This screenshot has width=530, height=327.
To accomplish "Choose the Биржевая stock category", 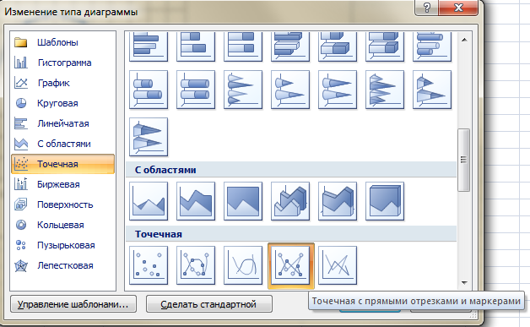I will tap(62, 184).
